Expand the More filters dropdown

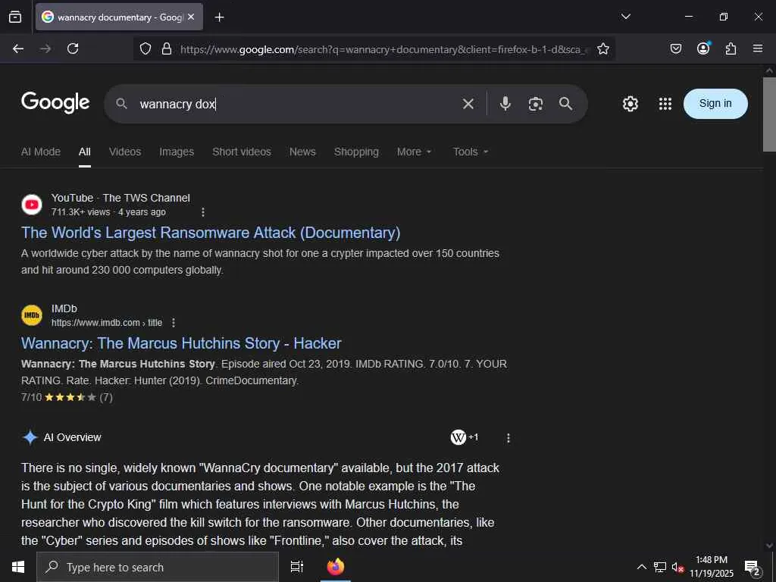click(415, 152)
